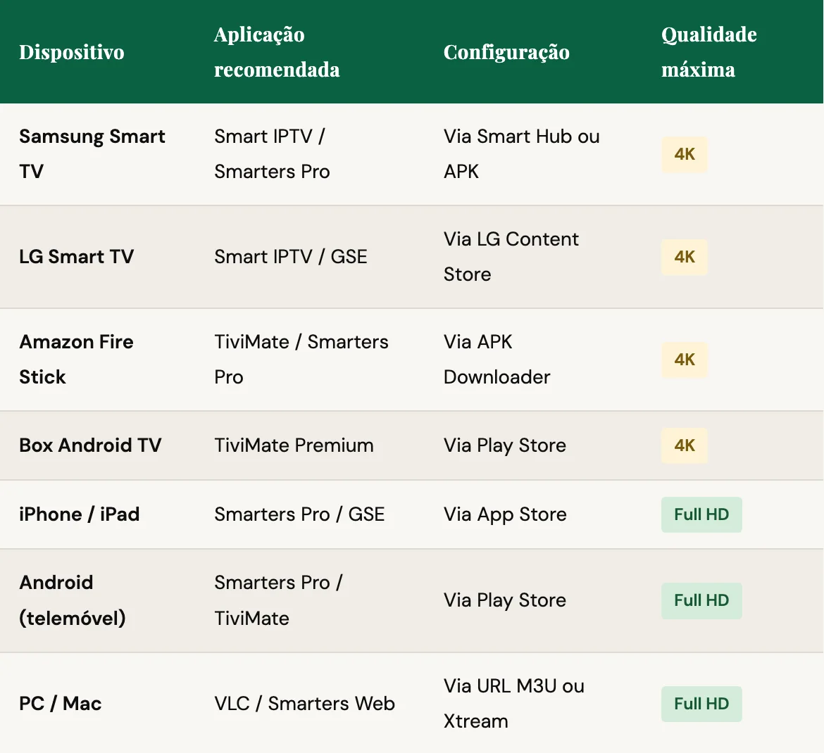Click the 4K badge for Samsung Smart TV
Viewport: 824px width, 753px height.
pyautogui.click(x=684, y=155)
